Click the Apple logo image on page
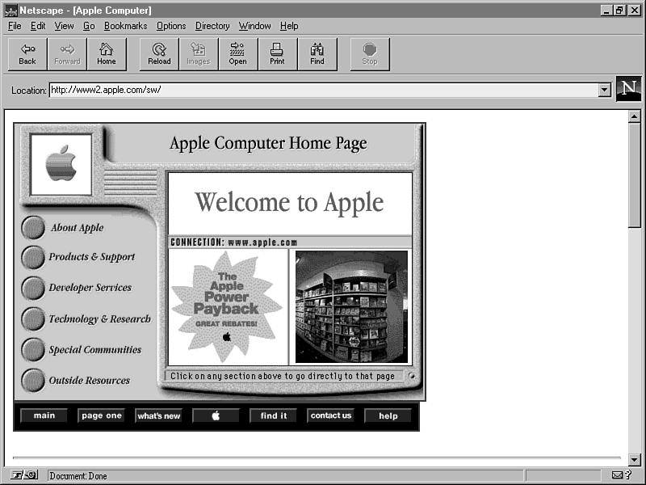This screenshot has width=646, height=485. point(61,164)
